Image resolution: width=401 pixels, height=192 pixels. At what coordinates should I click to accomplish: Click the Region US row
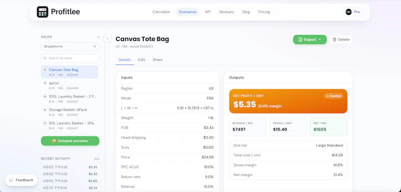tap(167, 88)
